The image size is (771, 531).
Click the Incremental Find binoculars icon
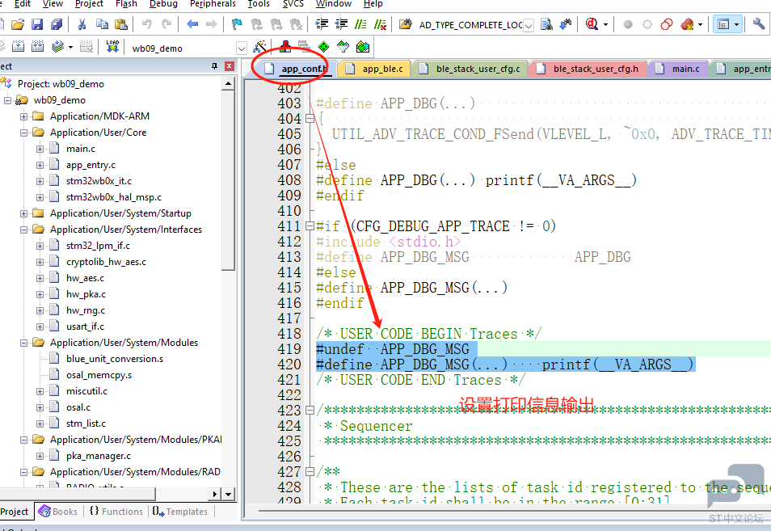pos(566,24)
